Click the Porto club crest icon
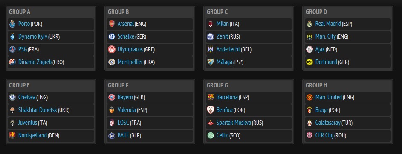This screenshot has height=154, width=402. 12,24
